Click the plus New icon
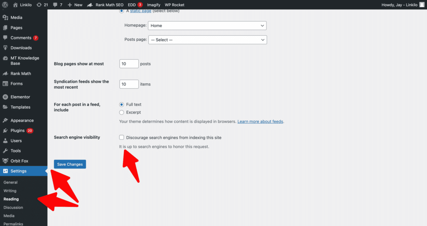Screen dimensions: 427x226 point(70,5)
